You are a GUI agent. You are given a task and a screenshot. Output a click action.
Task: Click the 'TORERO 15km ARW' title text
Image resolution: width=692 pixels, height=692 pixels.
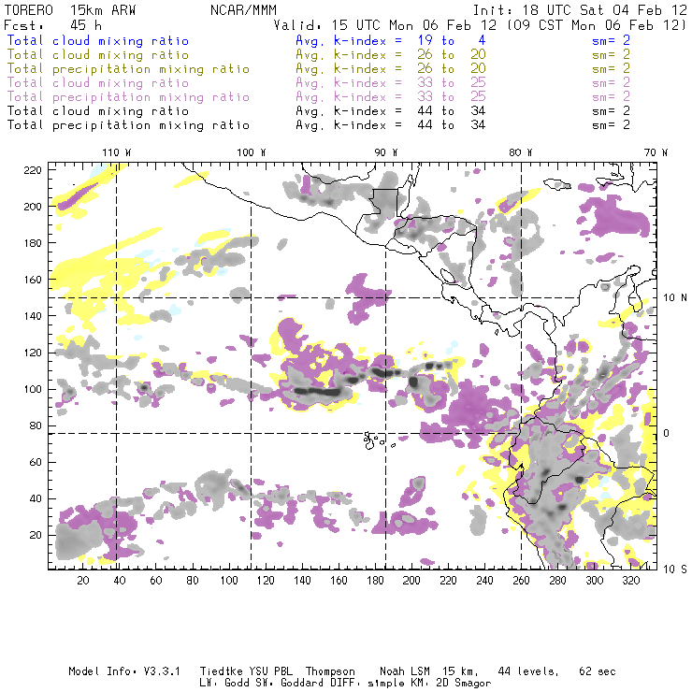coord(70,10)
